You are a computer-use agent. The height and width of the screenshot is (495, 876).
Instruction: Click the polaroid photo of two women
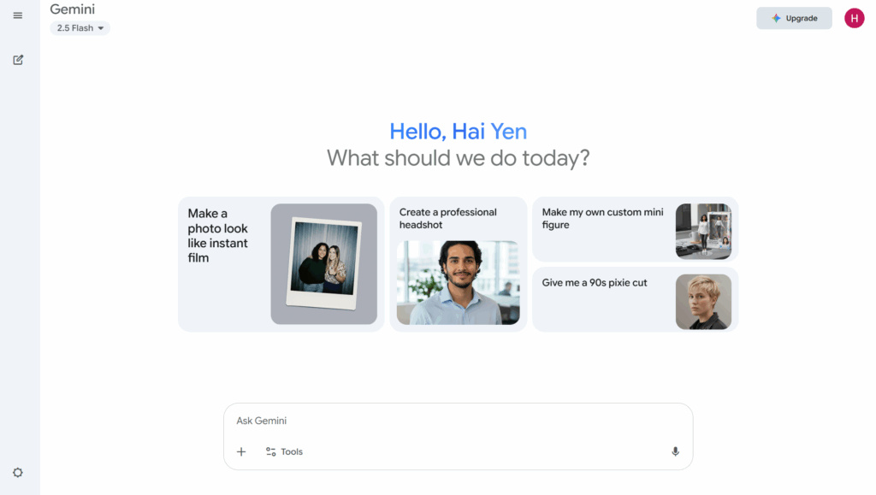click(x=323, y=264)
